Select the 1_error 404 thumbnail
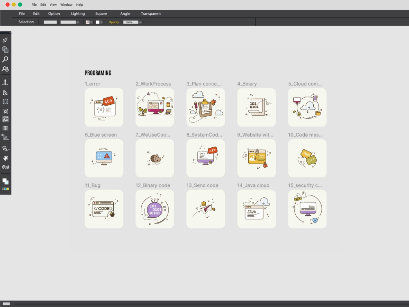Screen dimensions: 409x307 coord(104,107)
